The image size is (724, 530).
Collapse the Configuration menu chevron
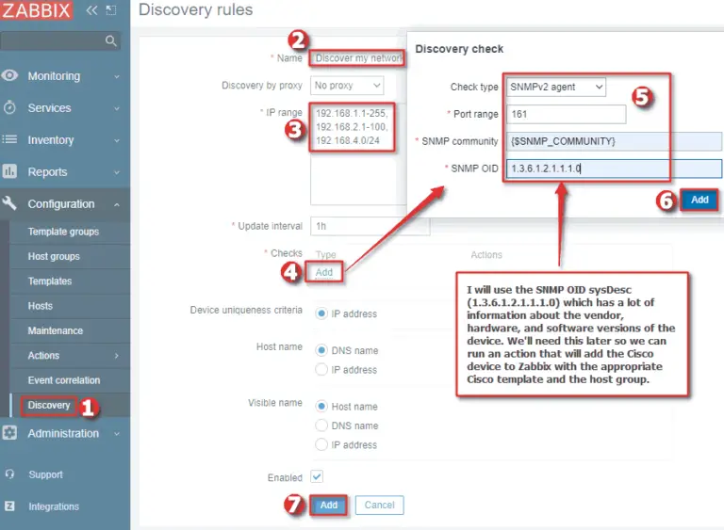tap(117, 204)
